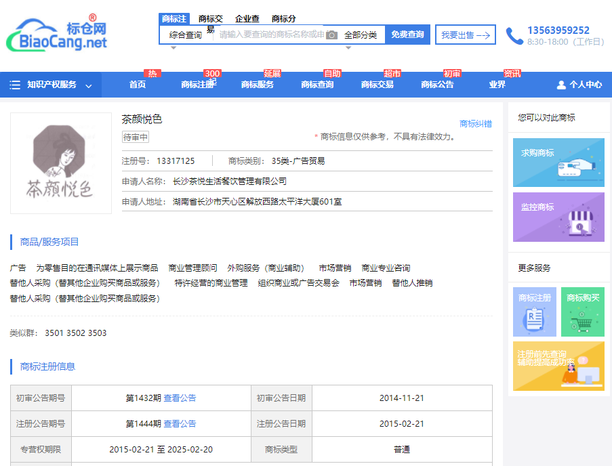Open 商标交易 in the navigation bar
Screen dimensions: 612x466
[378, 85]
